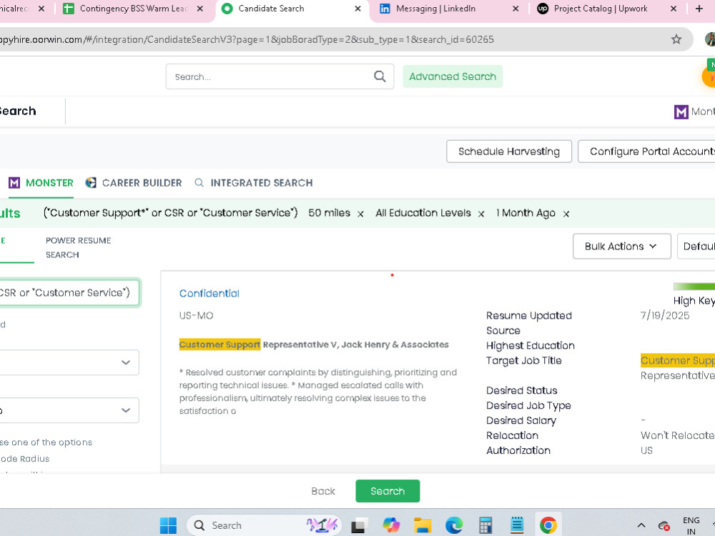Open a new browser tab
This screenshot has width=715, height=536.
point(699,9)
